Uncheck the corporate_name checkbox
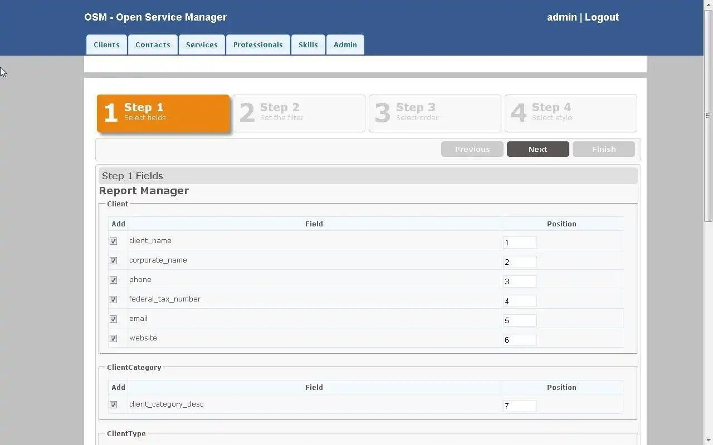This screenshot has height=445, width=713. tap(114, 261)
